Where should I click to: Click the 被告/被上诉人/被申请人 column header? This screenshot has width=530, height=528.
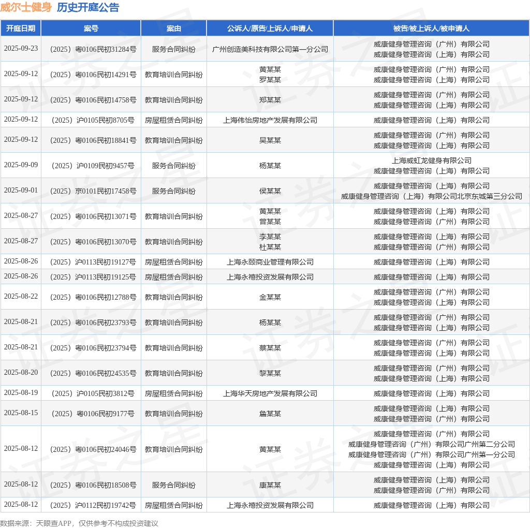(431, 28)
